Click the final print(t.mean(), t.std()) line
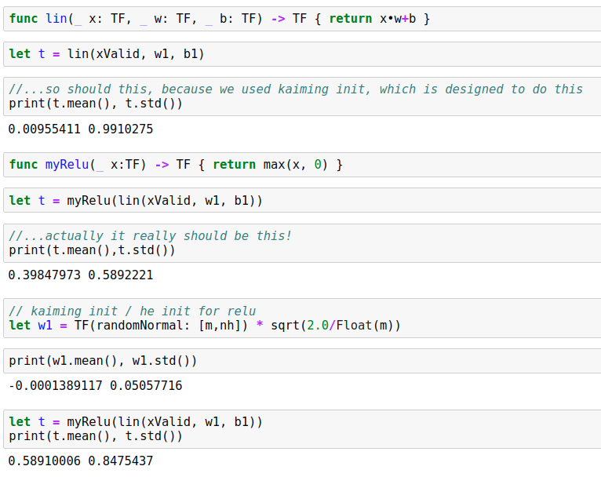The height and width of the screenshot is (477, 601). pyautogui.click(x=96, y=436)
